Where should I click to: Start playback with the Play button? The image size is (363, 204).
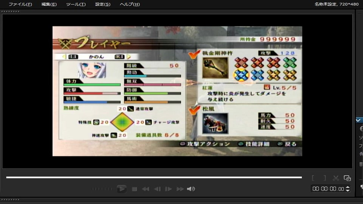pyautogui.click(x=121, y=189)
